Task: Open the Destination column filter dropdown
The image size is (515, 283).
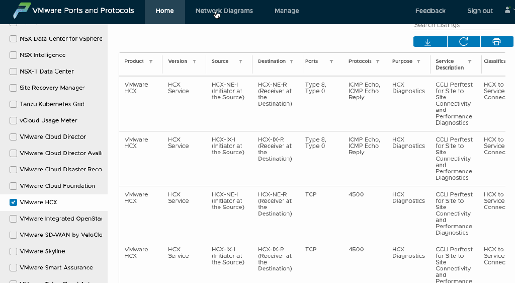Action: coord(291,61)
